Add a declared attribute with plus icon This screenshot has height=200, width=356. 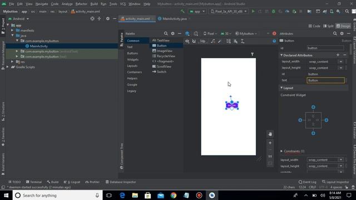click(338, 55)
